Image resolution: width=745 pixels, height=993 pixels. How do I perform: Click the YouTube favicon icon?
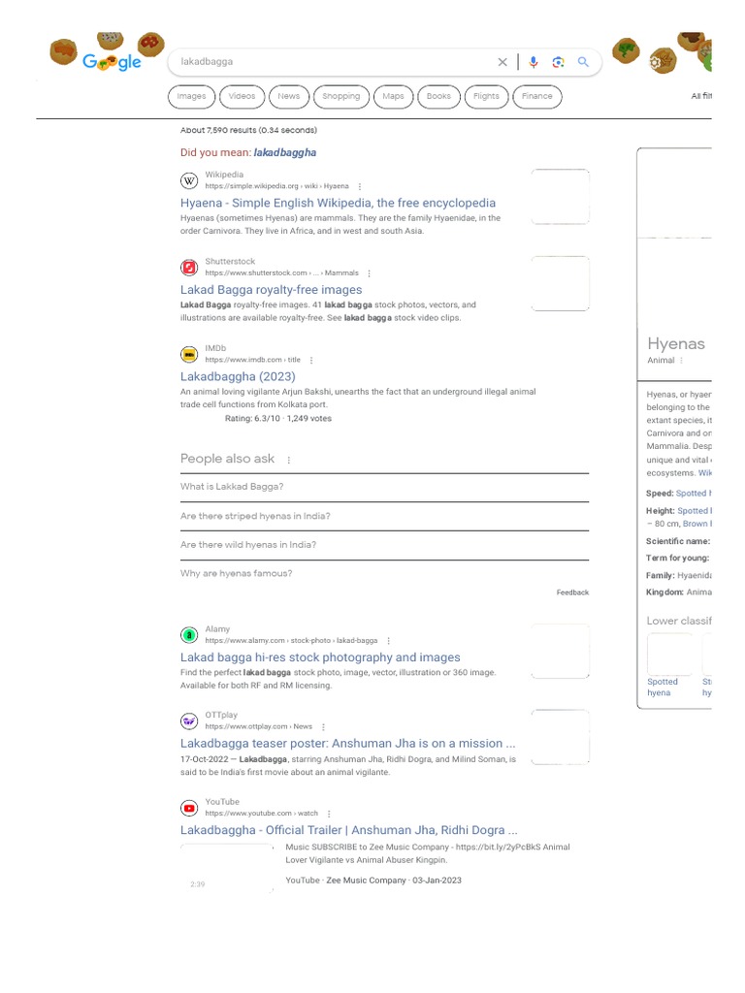point(189,808)
